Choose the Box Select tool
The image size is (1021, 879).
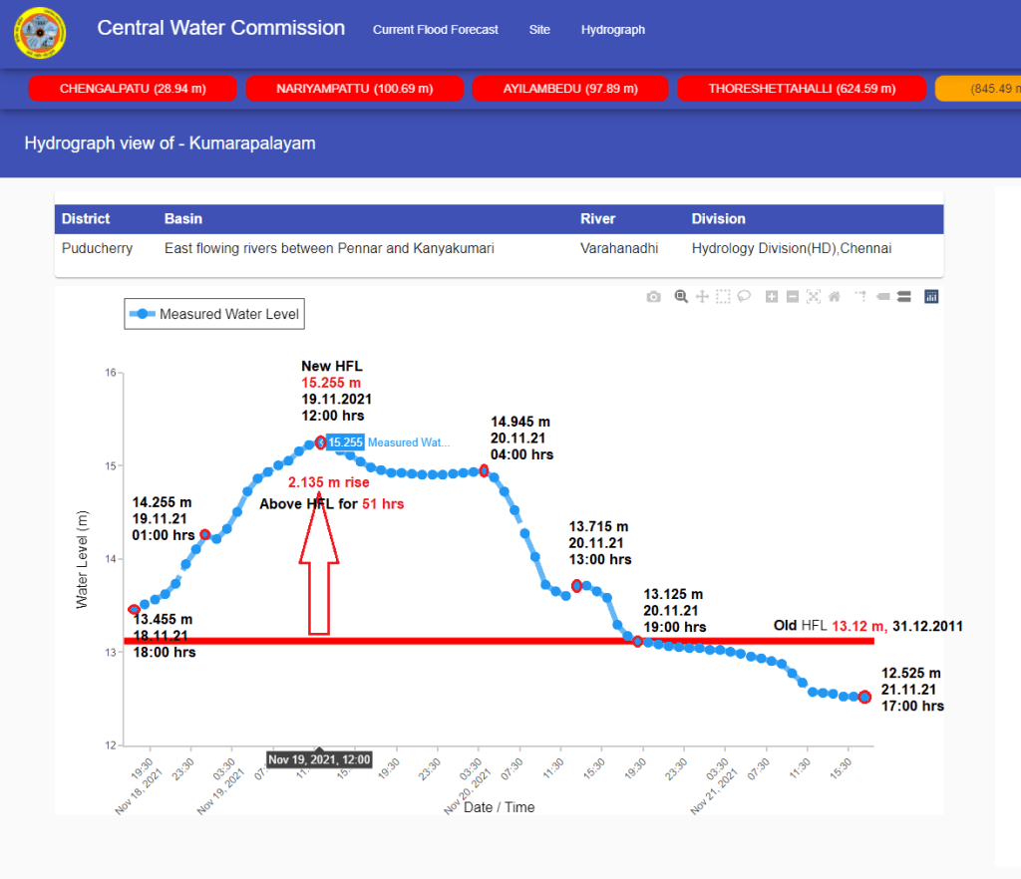(723, 296)
